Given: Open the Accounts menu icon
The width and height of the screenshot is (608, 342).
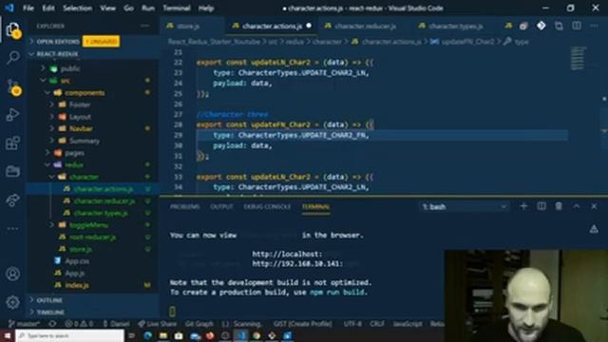Looking at the screenshot, I should (12, 274).
